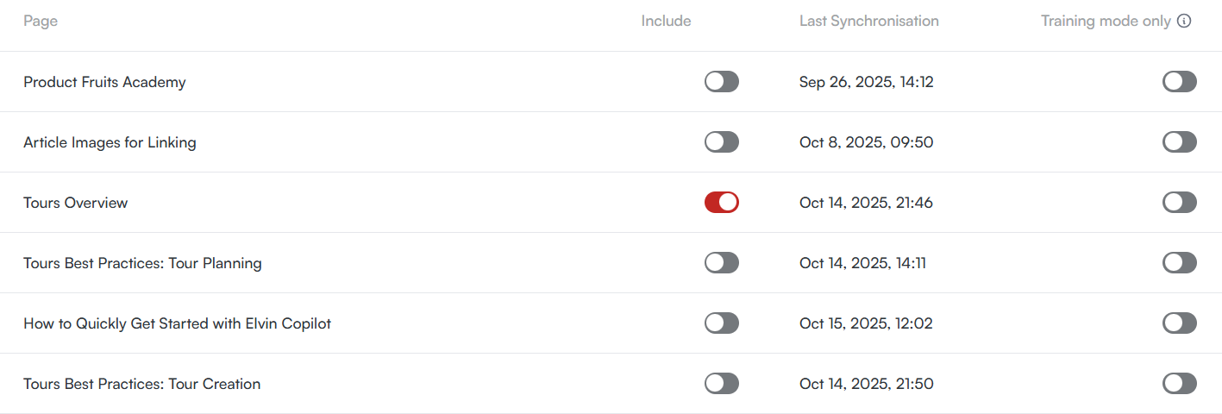Toggle Training mode only for Tour Creation
1222x414 pixels.
[1179, 384]
